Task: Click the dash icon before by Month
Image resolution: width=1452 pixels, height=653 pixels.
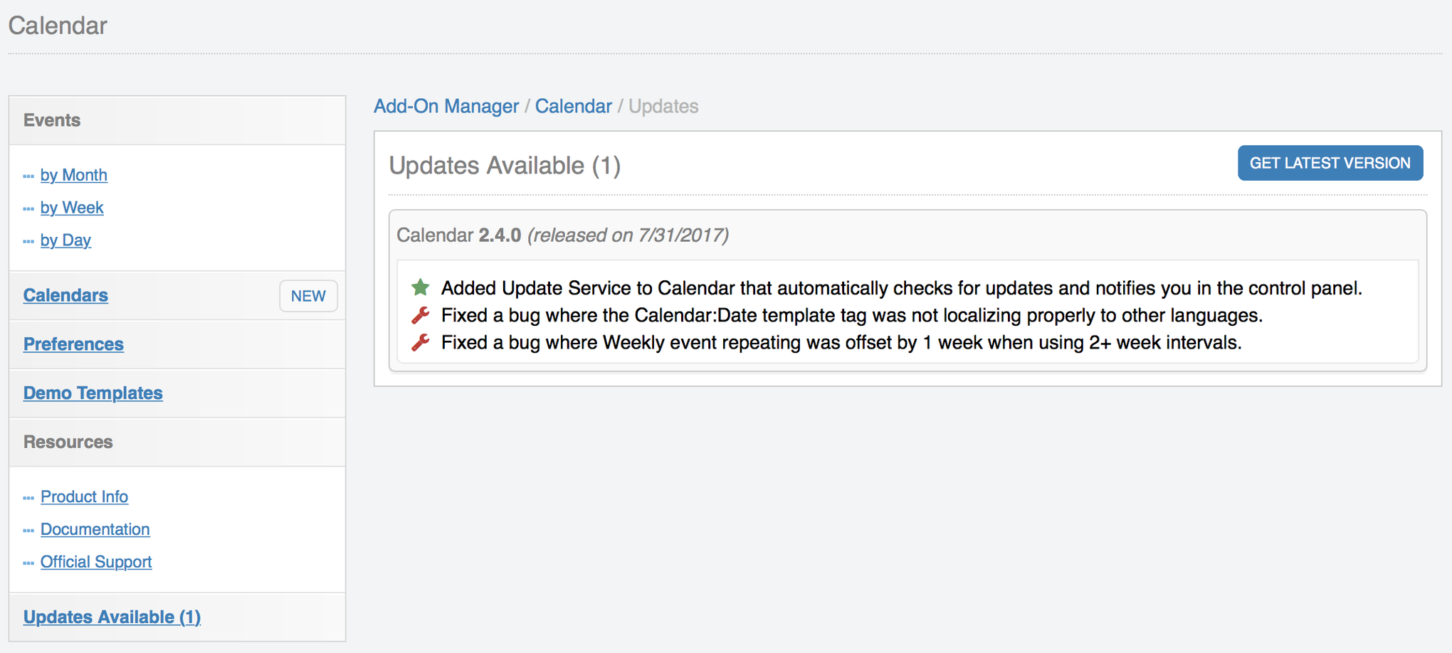Action: pyautogui.click(x=28, y=176)
